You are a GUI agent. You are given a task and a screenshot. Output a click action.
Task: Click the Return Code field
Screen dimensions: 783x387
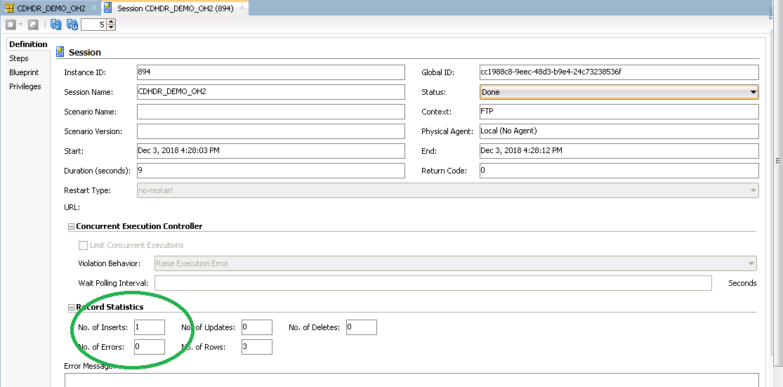coord(619,171)
